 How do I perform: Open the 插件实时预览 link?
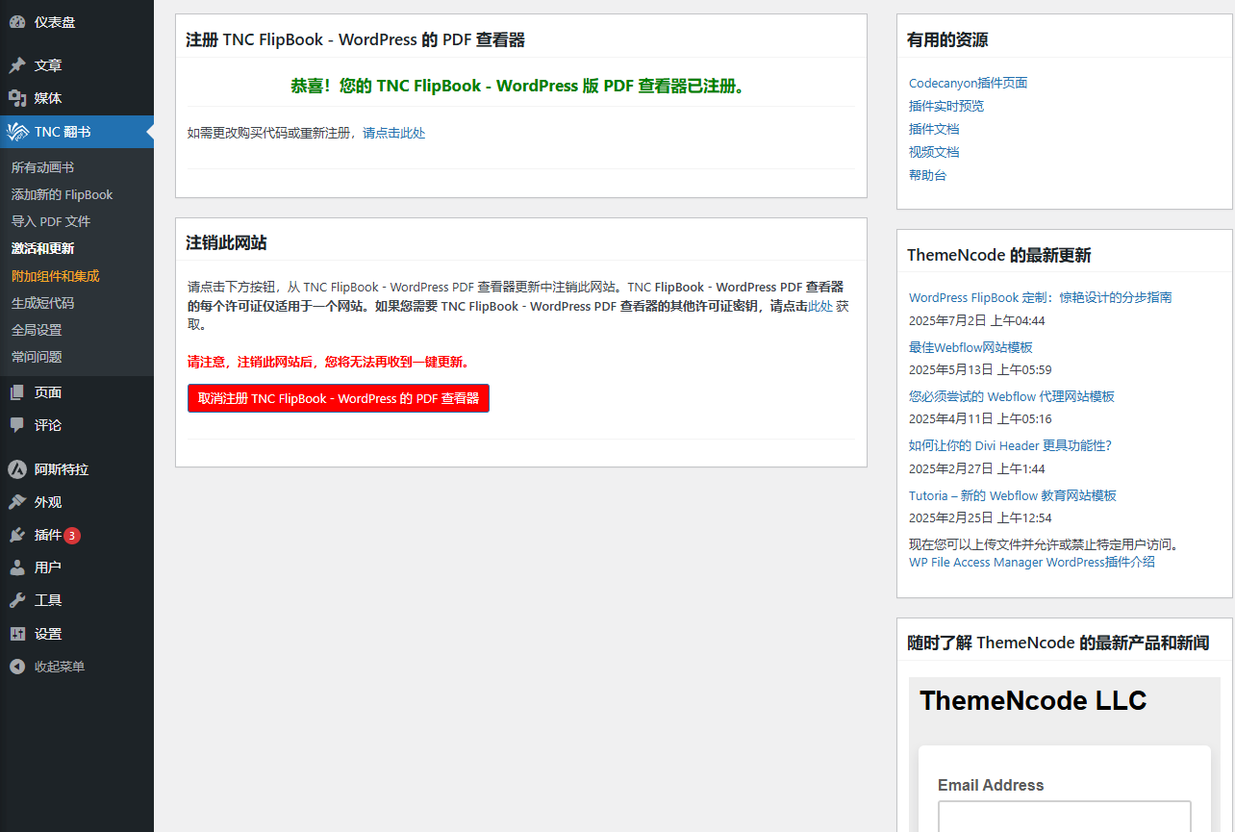coord(946,106)
